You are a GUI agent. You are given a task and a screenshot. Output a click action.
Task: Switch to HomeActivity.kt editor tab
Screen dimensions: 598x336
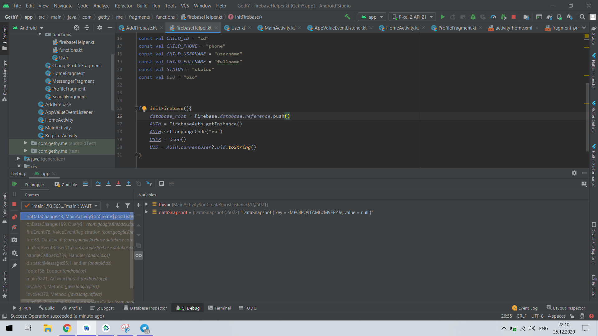click(402, 28)
